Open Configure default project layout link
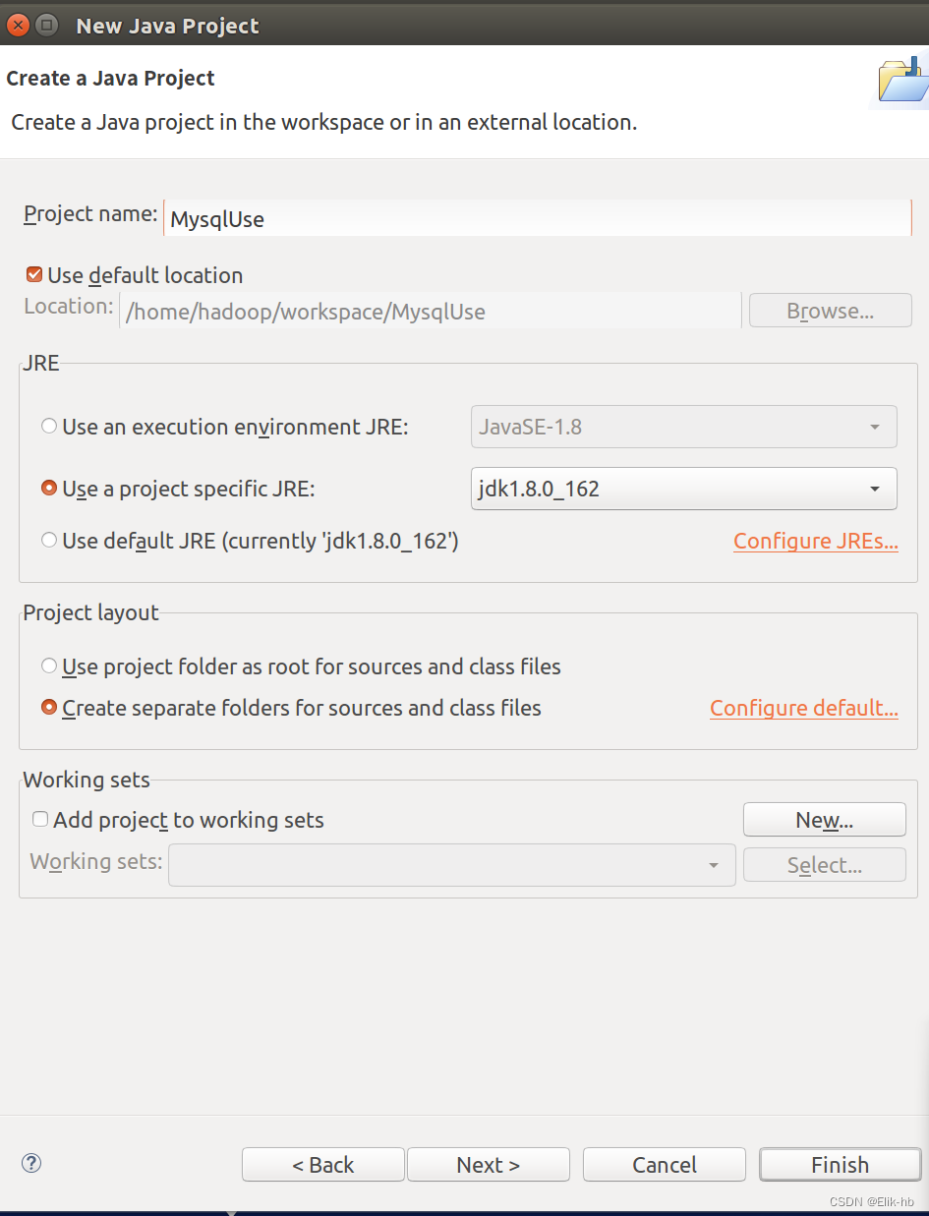This screenshot has width=929, height=1216. click(803, 708)
